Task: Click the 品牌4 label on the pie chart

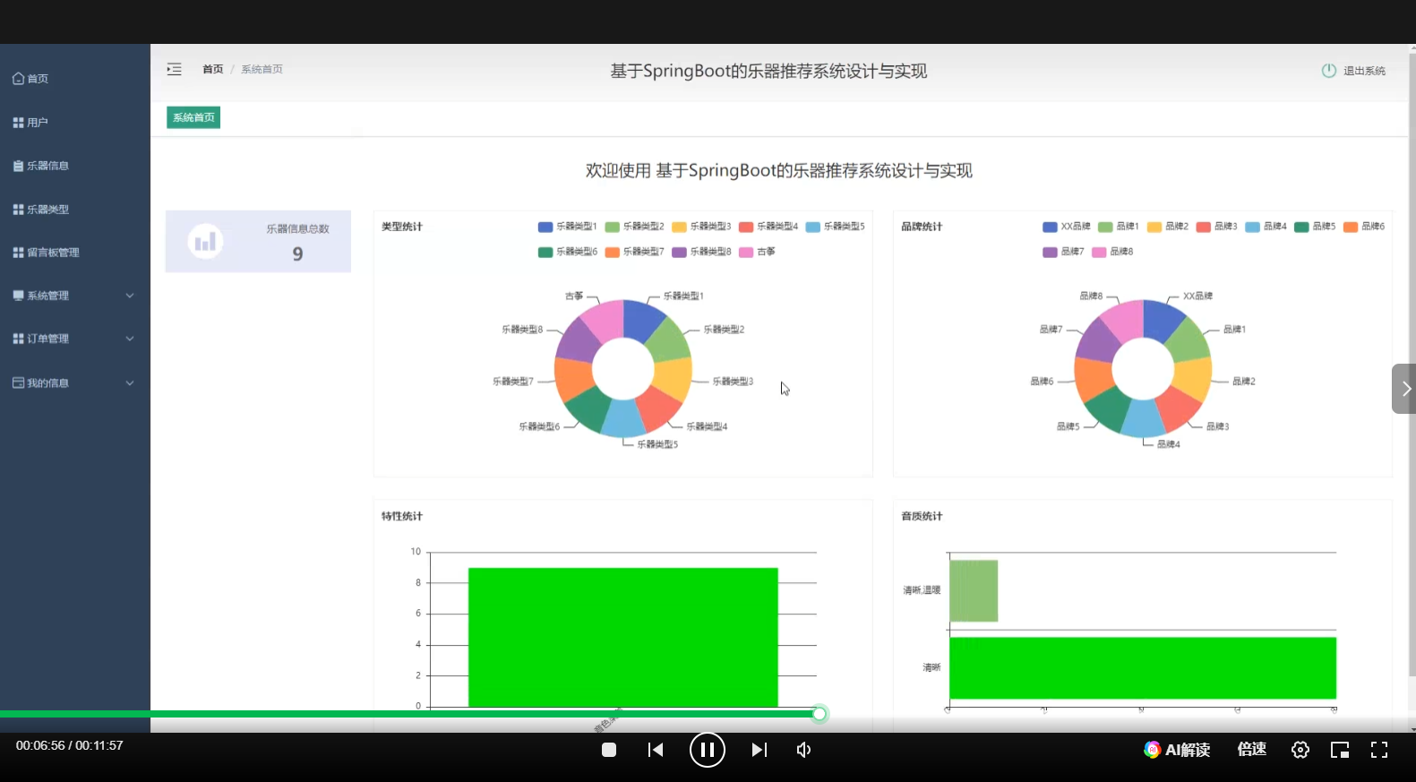Action: click(x=1168, y=444)
